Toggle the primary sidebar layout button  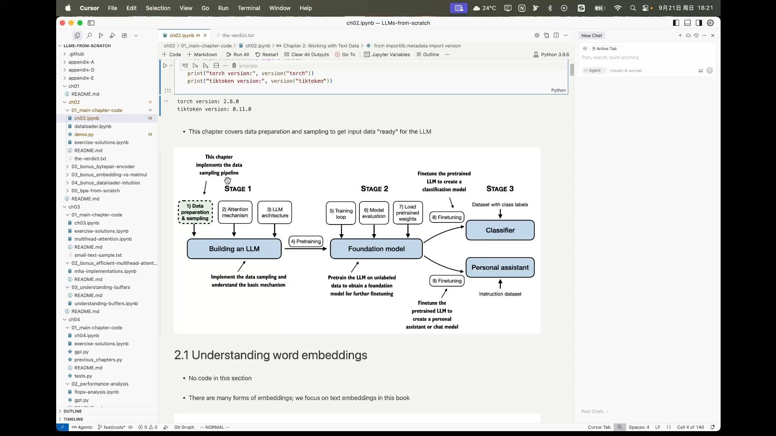(x=676, y=23)
